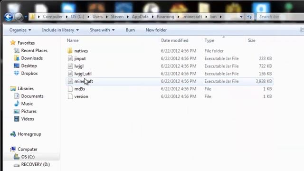Refresh the folder with address bar button
The width and height of the screenshot is (304, 171).
(x=249, y=17)
